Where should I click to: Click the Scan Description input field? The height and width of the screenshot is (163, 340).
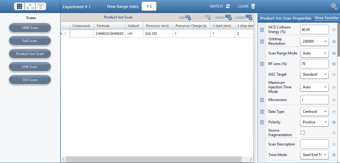(314, 144)
